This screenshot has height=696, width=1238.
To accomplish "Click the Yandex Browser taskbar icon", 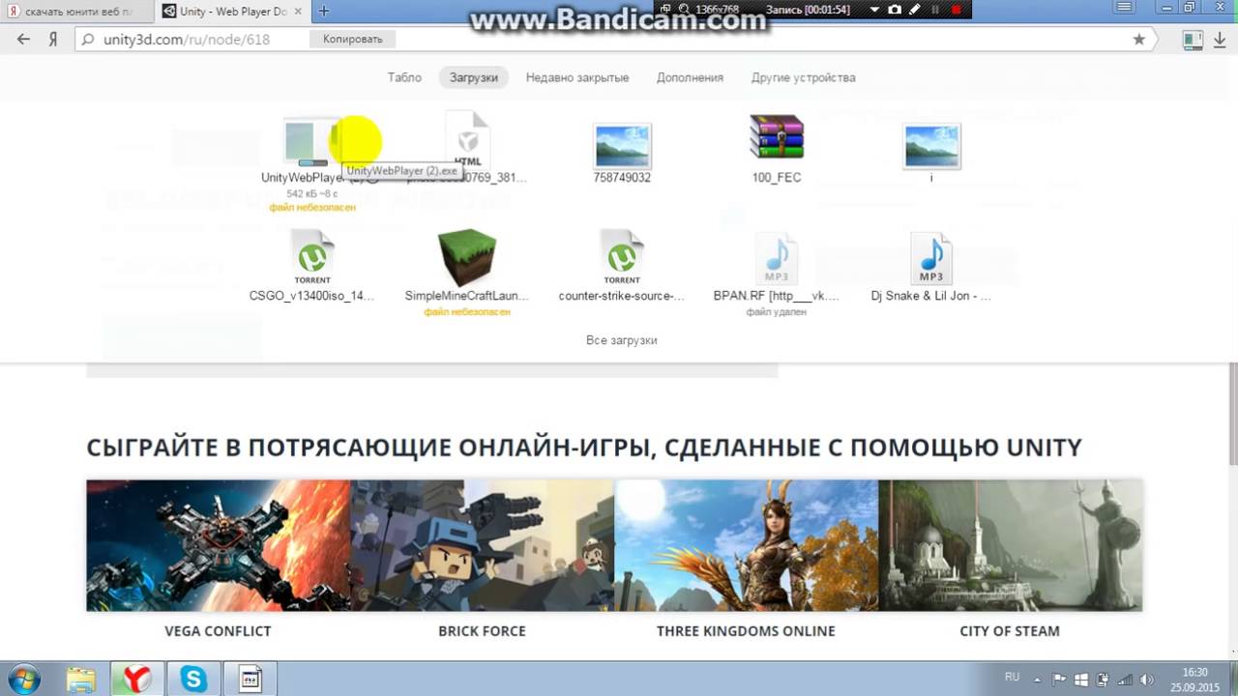I will [137, 679].
